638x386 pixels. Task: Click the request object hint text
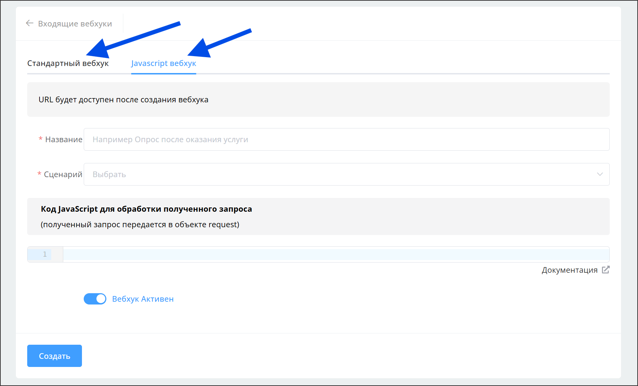[140, 224]
